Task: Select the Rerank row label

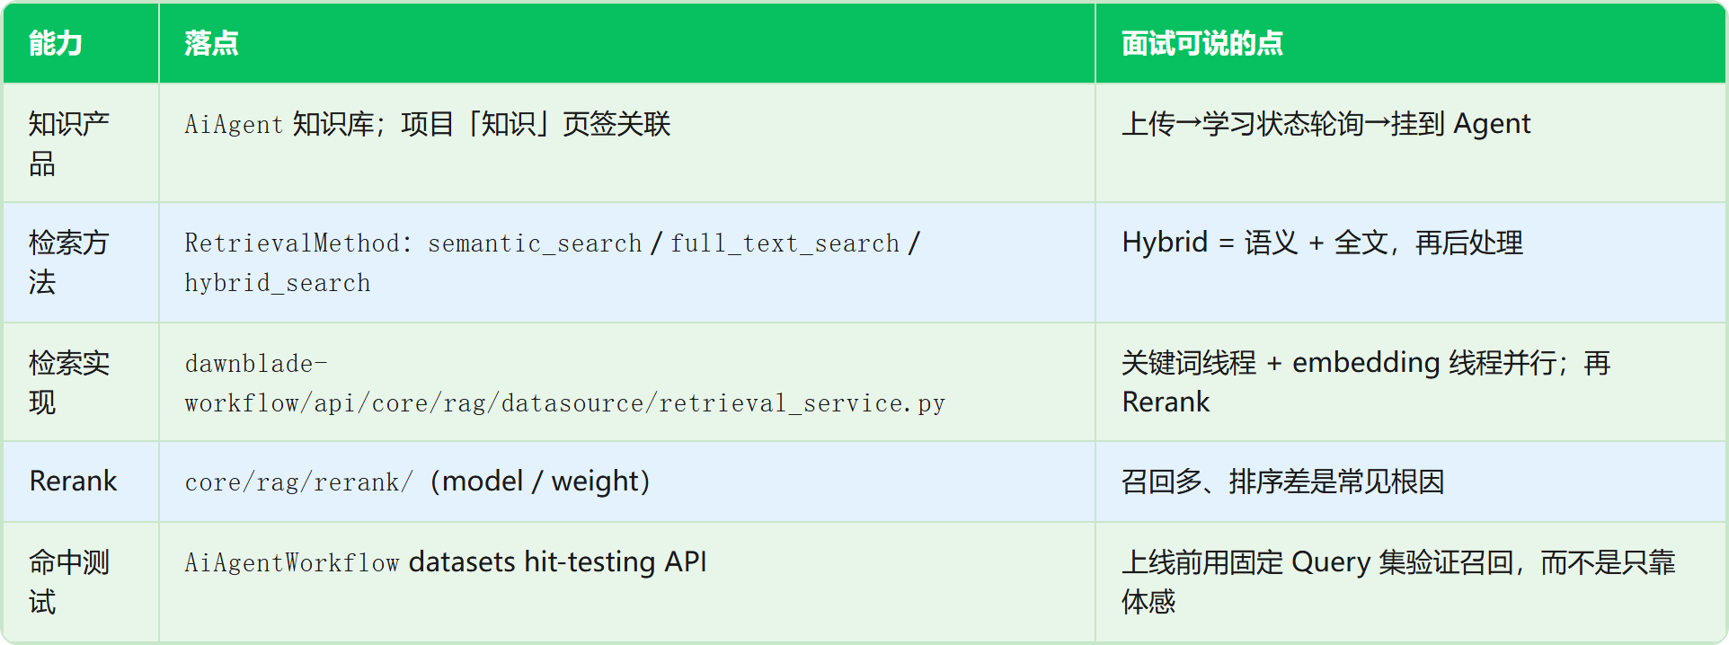Action: (x=74, y=482)
